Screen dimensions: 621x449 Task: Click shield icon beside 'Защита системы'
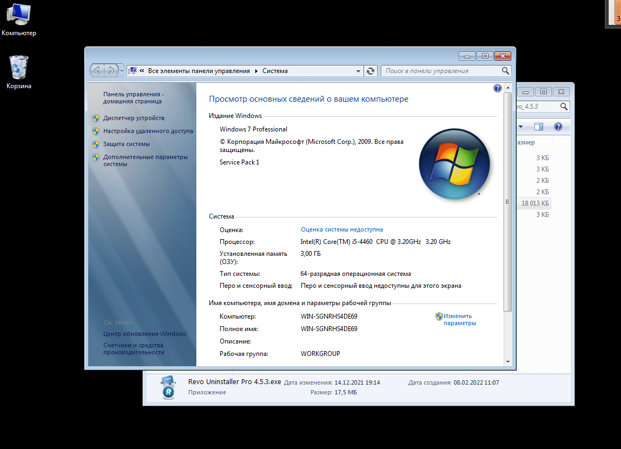[x=95, y=144]
